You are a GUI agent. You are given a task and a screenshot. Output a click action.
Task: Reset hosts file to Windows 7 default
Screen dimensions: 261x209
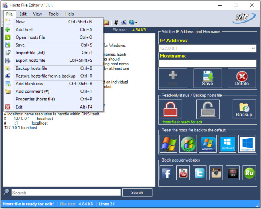pyautogui.click(x=208, y=144)
